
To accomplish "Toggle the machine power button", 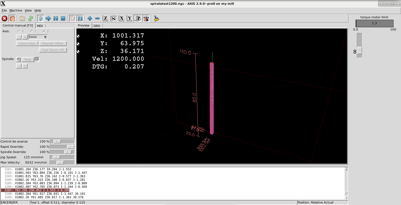I will point(12,18).
